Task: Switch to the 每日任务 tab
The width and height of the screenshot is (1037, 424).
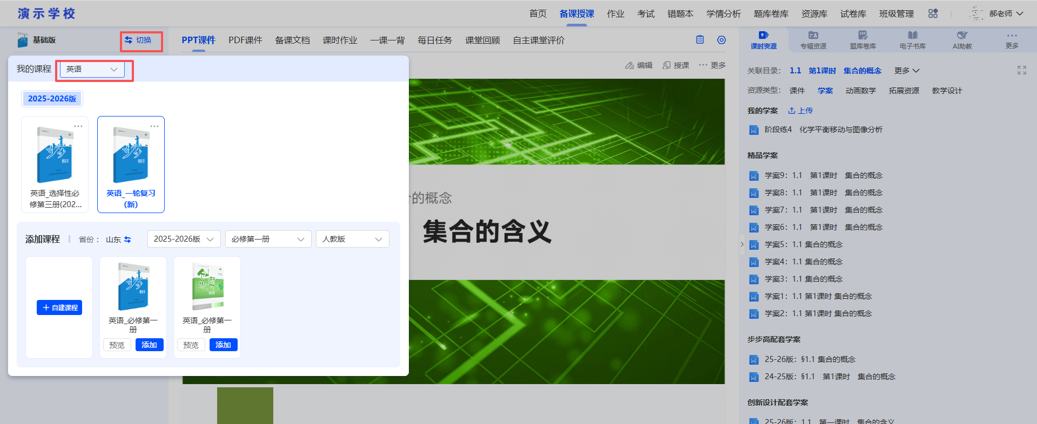Action: tap(435, 40)
